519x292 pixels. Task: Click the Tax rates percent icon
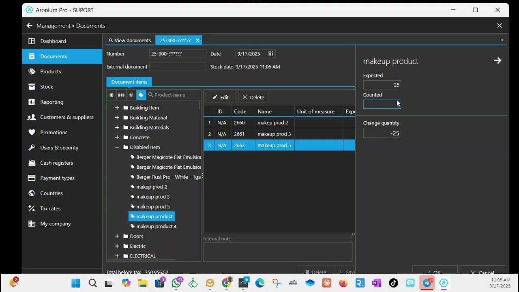[x=32, y=208]
